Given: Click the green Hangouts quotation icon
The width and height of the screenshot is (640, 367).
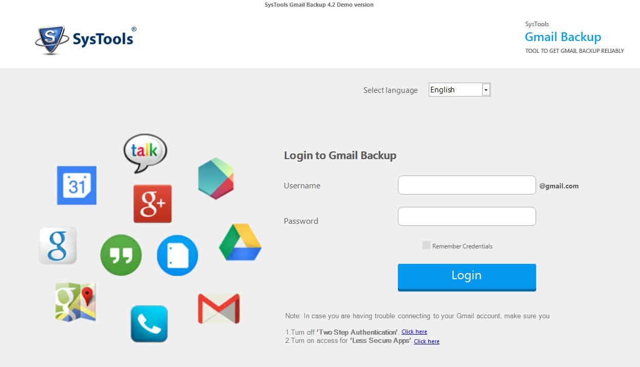Looking at the screenshot, I should pyautogui.click(x=121, y=255).
